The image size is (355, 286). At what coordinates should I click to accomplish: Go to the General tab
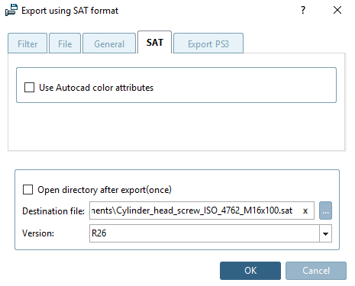[x=109, y=43]
